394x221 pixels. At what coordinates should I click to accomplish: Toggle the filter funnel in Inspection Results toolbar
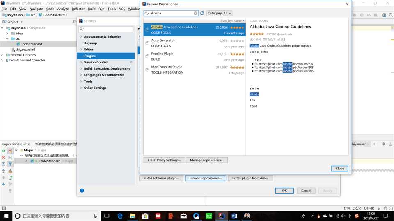coord(10,164)
